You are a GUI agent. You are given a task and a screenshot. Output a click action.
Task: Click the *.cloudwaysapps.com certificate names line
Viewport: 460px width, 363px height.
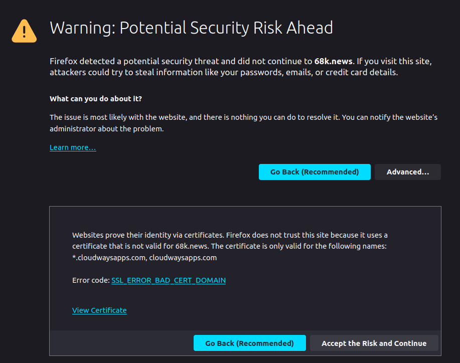[x=144, y=258]
